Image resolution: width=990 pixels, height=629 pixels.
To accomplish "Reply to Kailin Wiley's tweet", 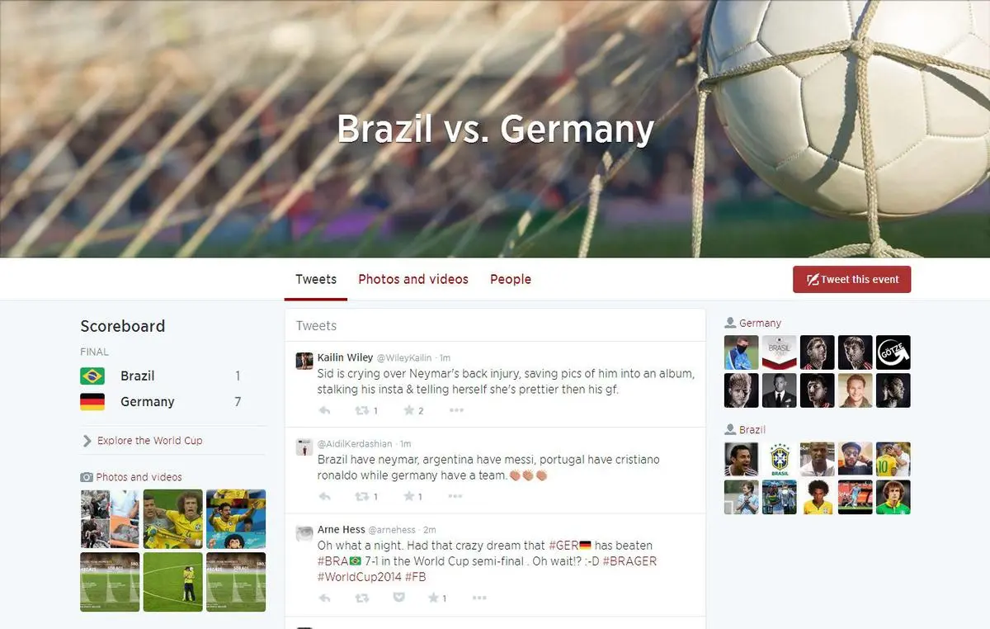I will tap(324, 410).
